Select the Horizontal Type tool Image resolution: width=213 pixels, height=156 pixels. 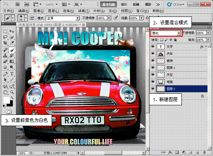12,74
